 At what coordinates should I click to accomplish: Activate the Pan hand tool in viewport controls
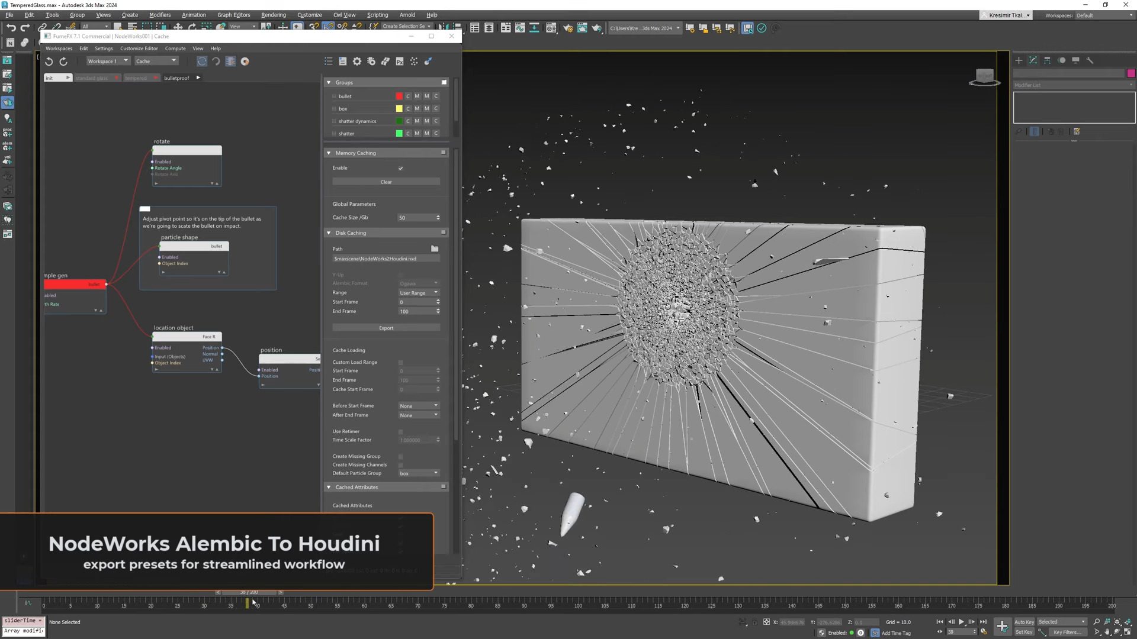pyautogui.click(x=1106, y=632)
